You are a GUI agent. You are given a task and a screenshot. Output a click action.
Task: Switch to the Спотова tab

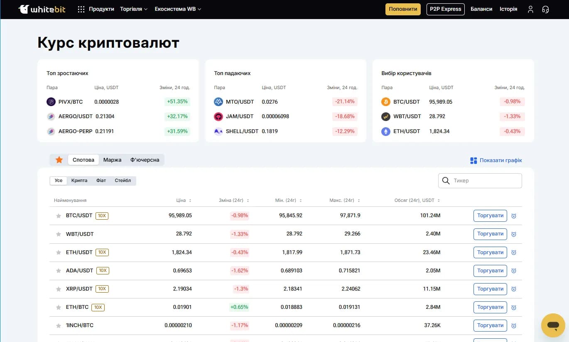[83, 160]
